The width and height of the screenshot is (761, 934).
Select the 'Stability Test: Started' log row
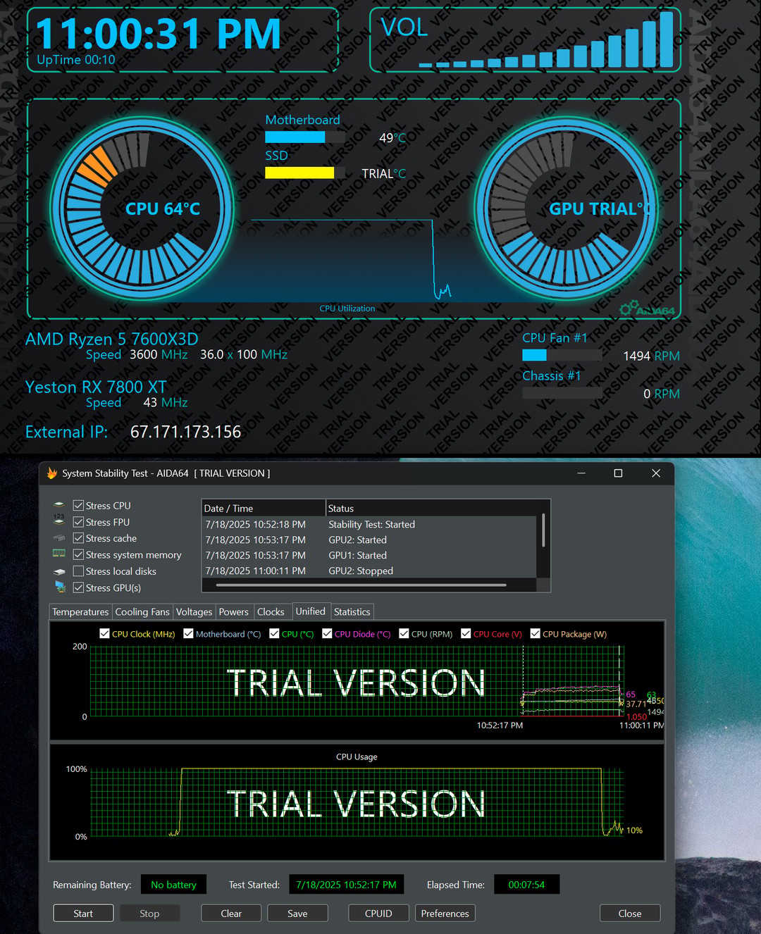click(370, 525)
